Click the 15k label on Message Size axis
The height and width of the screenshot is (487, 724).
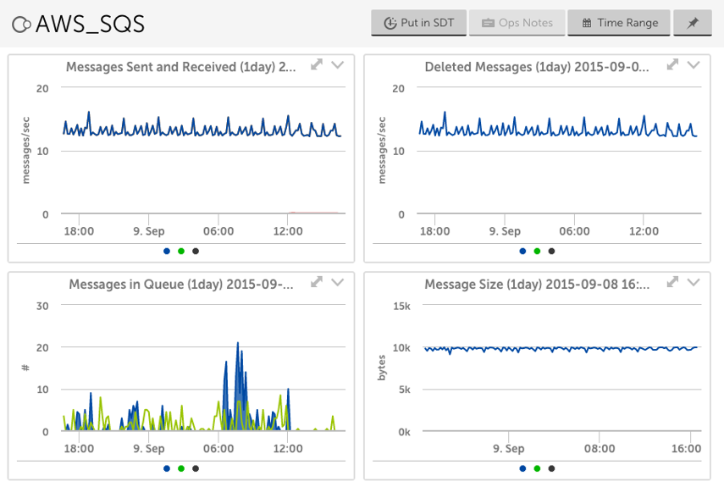coord(401,306)
